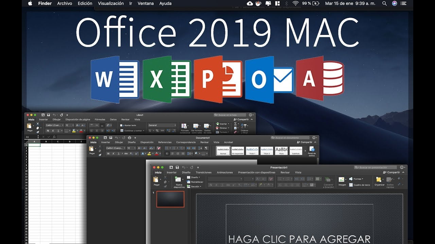Click the undo arrow in PowerPoint title bar
The width and height of the screenshot is (435, 244).
[x=184, y=167]
